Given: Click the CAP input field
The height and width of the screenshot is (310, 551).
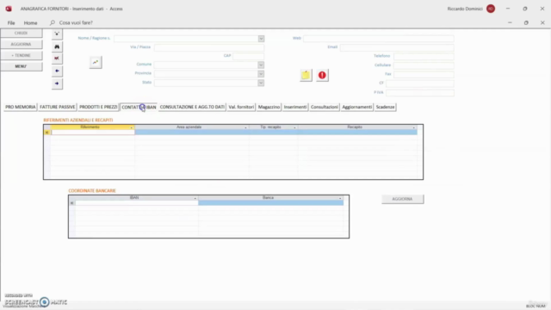Looking at the screenshot, I should (249, 56).
